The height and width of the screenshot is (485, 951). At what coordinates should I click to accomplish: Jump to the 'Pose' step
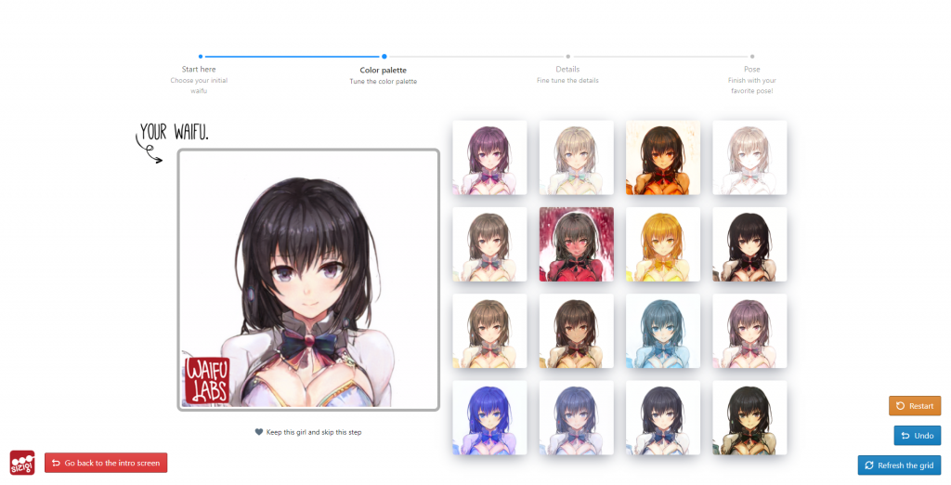(751, 70)
